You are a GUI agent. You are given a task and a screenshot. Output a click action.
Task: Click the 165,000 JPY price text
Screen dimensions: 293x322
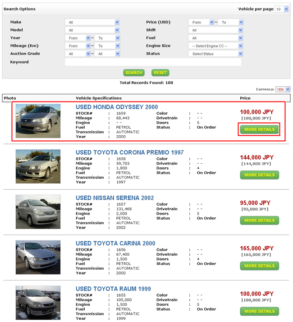click(x=257, y=248)
